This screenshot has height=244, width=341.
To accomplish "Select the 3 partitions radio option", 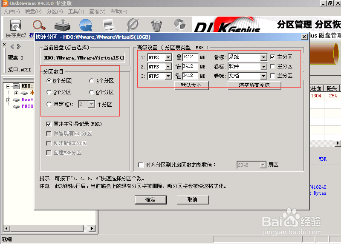I will pos(49,81).
